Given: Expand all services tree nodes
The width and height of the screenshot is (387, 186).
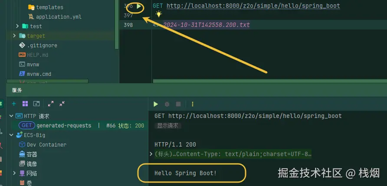Looking at the screenshot, I should pyautogui.click(x=51, y=104).
